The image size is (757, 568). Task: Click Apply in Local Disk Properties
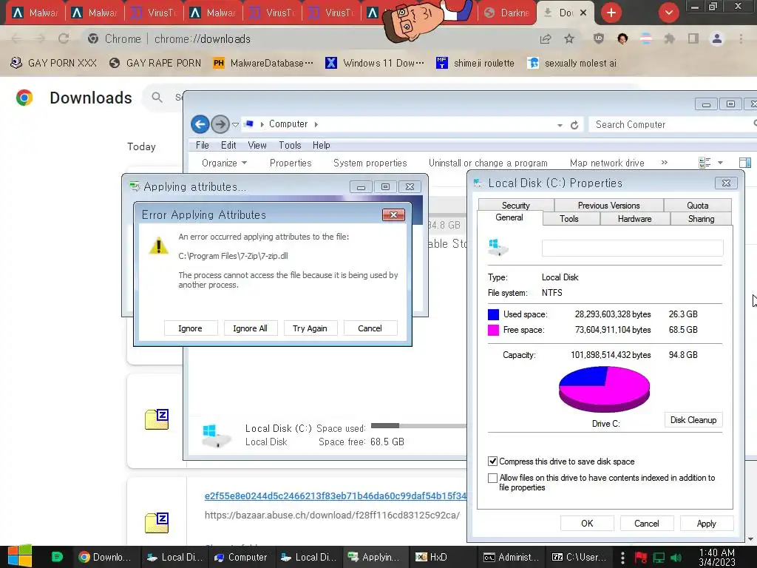coord(706,524)
